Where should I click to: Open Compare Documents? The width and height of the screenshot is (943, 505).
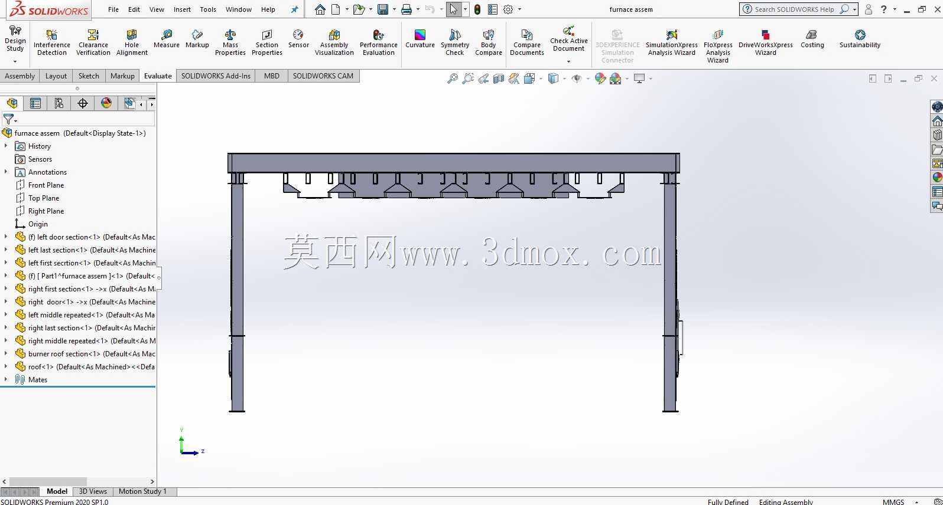click(527, 42)
